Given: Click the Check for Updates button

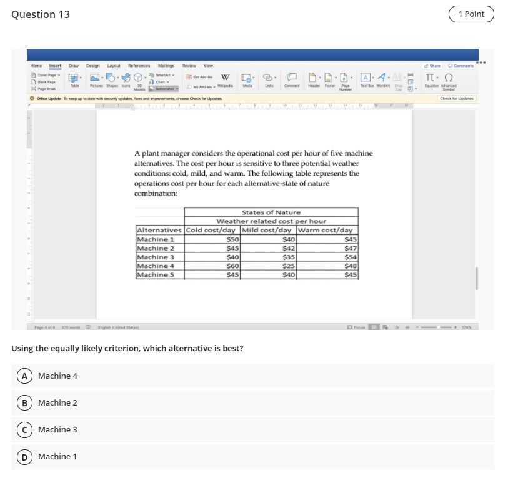Looking at the screenshot, I should pyautogui.click(x=458, y=98).
